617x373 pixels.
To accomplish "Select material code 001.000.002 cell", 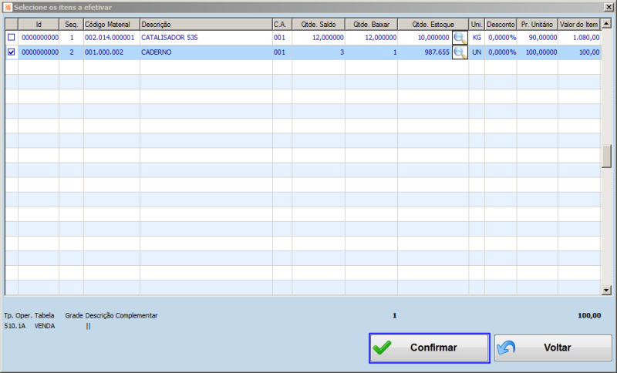I will coord(112,52).
